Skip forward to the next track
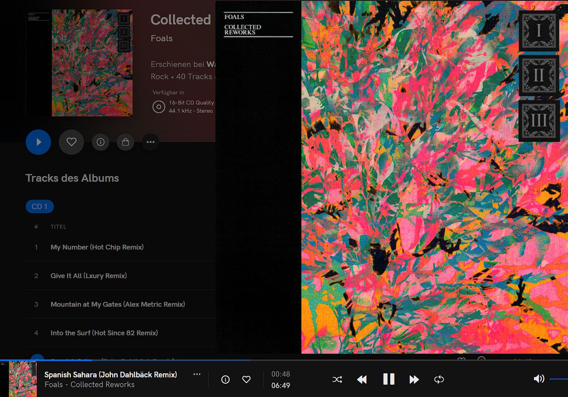The width and height of the screenshot is (568, 397). [x=414, y=379]
